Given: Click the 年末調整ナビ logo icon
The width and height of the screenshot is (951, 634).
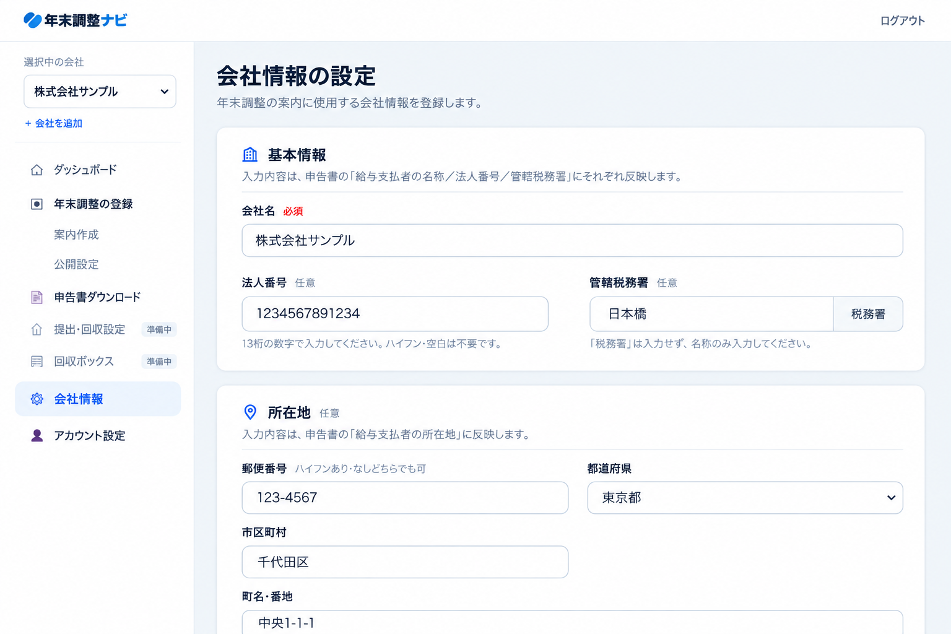Looking at the screenshot, I should pyautogui.click(x=32, y=20).
